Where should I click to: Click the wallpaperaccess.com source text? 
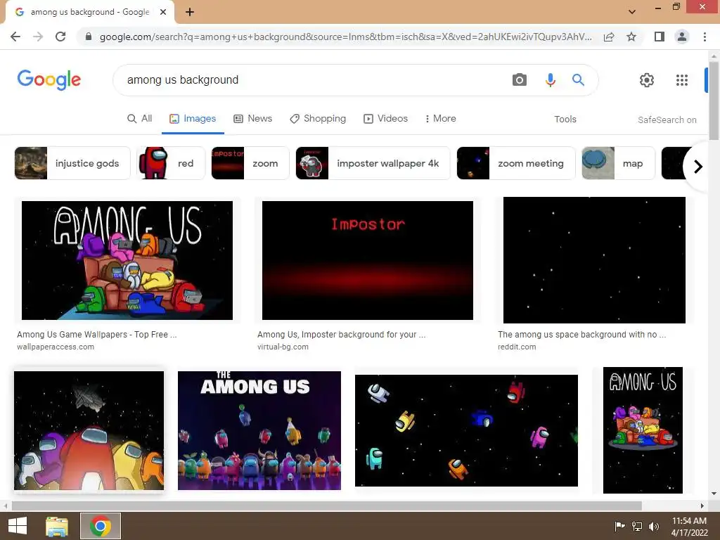[56, 347]
